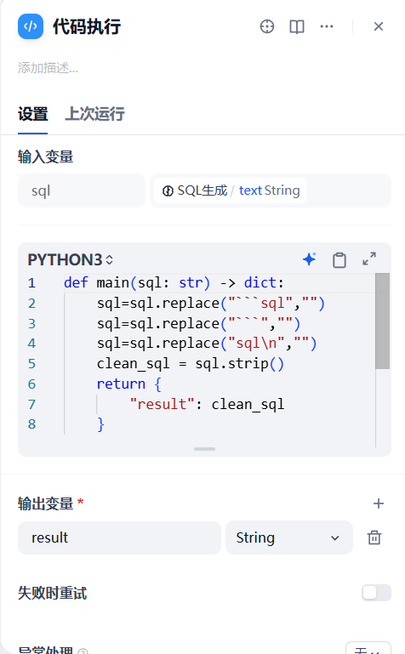Open the help book icon
Image resolution: width=405 pixels, height=654 pixels.
297,26
